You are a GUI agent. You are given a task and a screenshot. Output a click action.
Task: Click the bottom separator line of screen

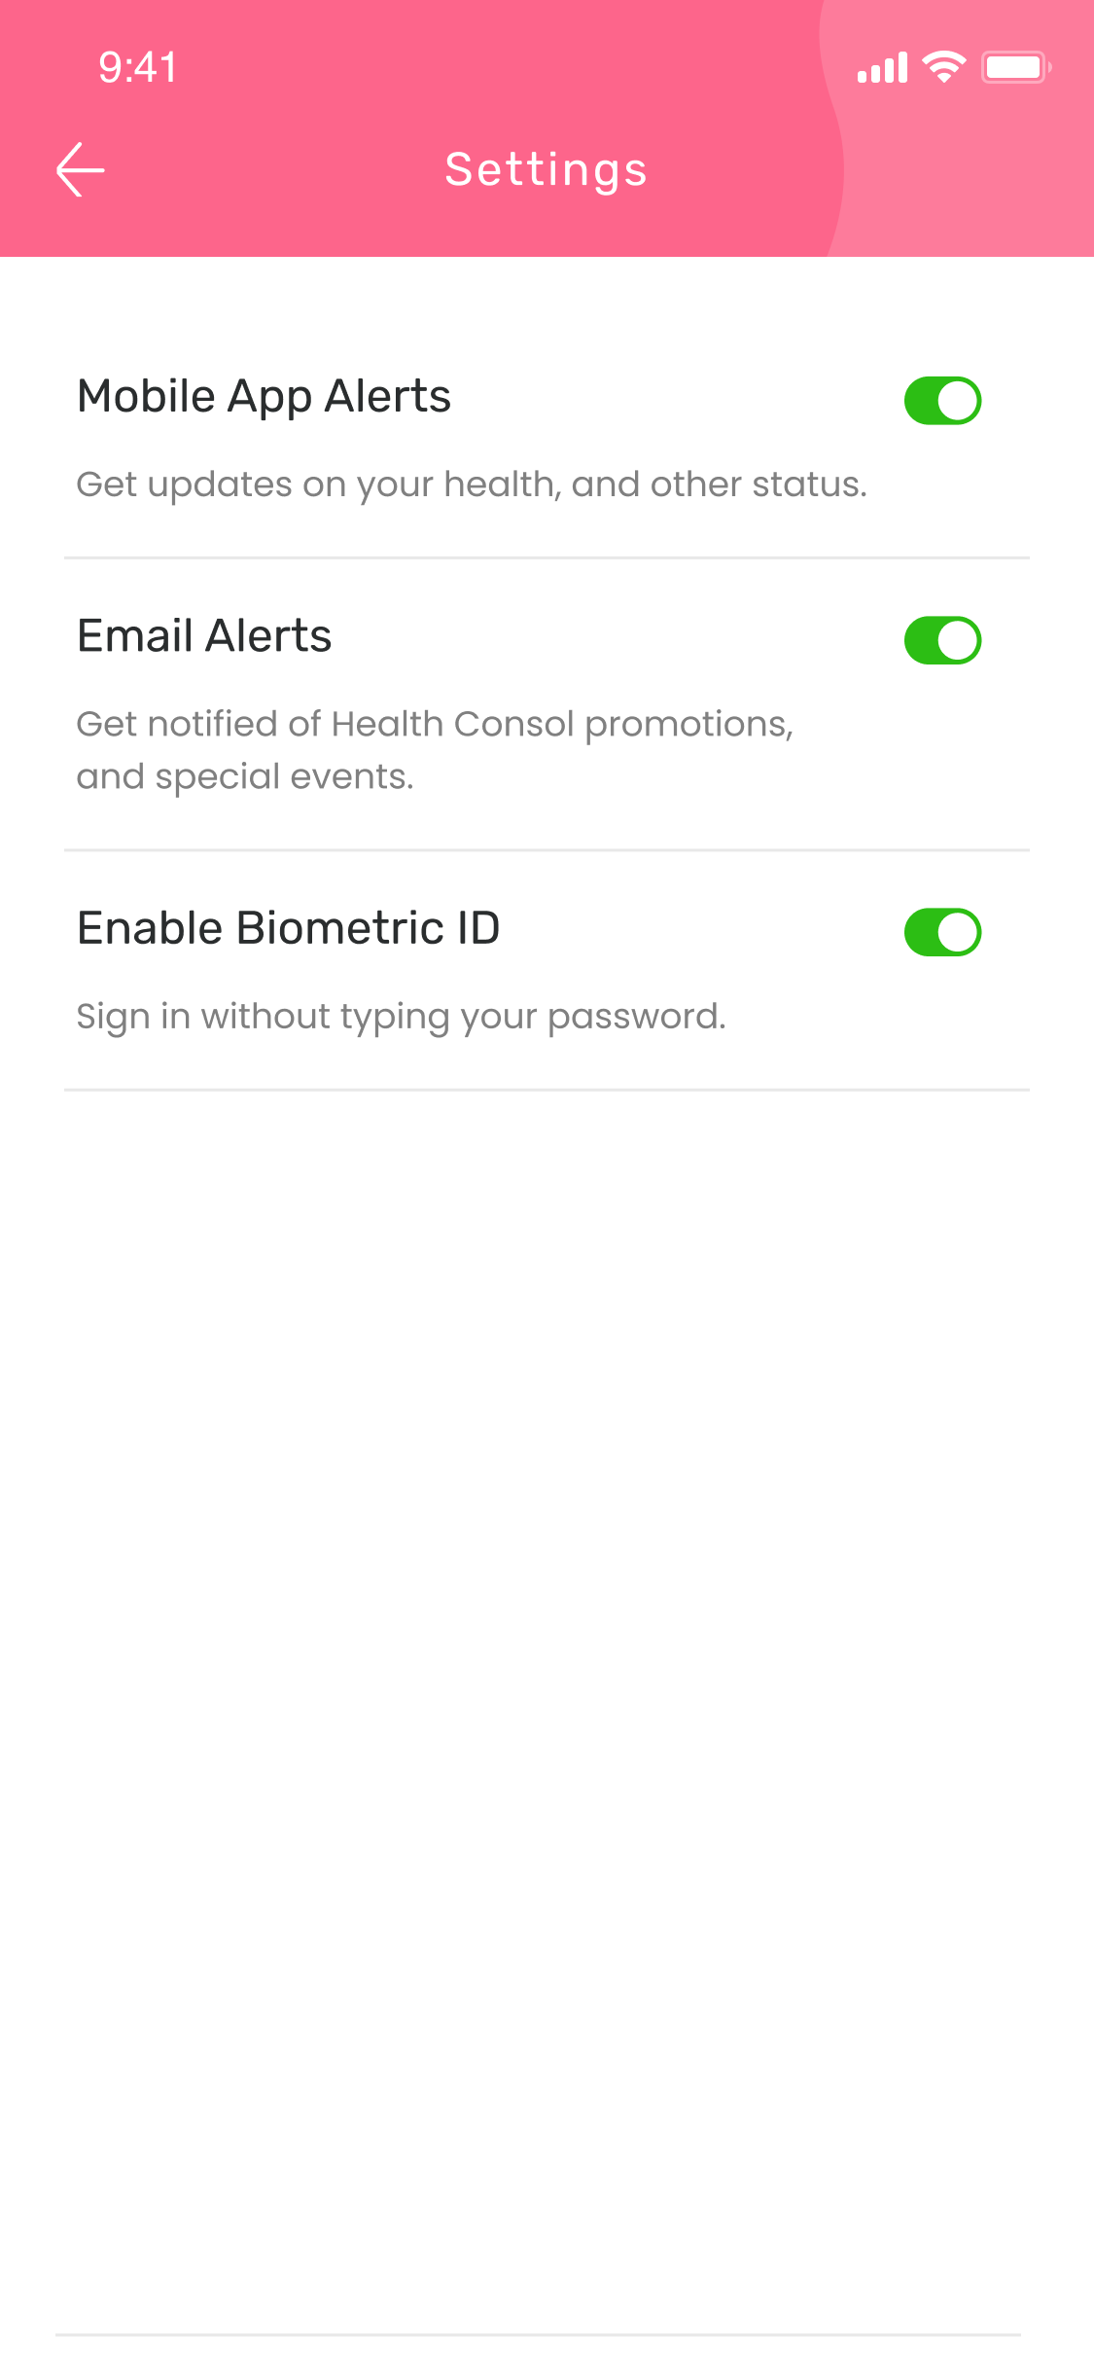click(x=538, y=2334)
